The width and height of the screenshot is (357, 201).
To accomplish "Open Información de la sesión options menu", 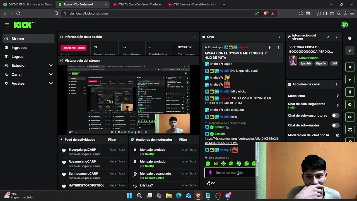I will coord(194,37).
